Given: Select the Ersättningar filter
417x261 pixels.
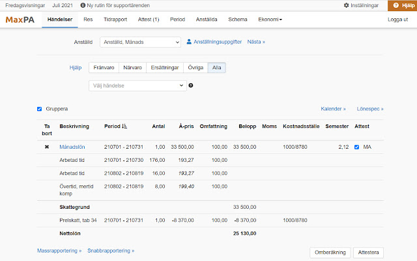Looking at the screenshot, I should [x=165, y=68].
